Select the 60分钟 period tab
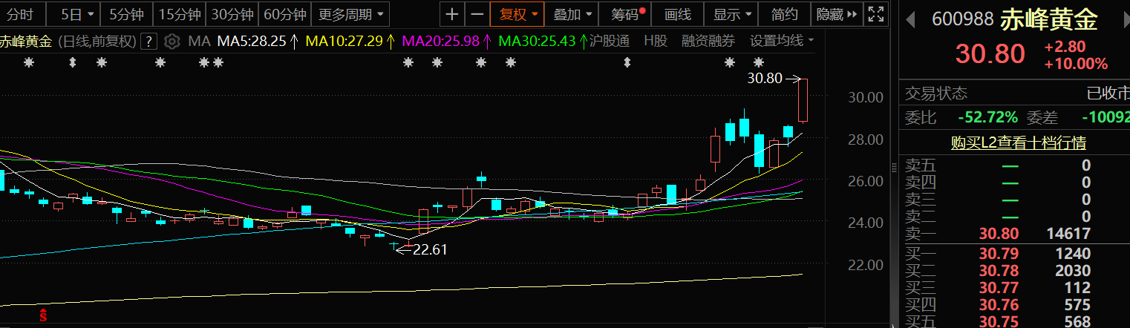The width and height of the screenshot is (1130, 328). (285, 13)
